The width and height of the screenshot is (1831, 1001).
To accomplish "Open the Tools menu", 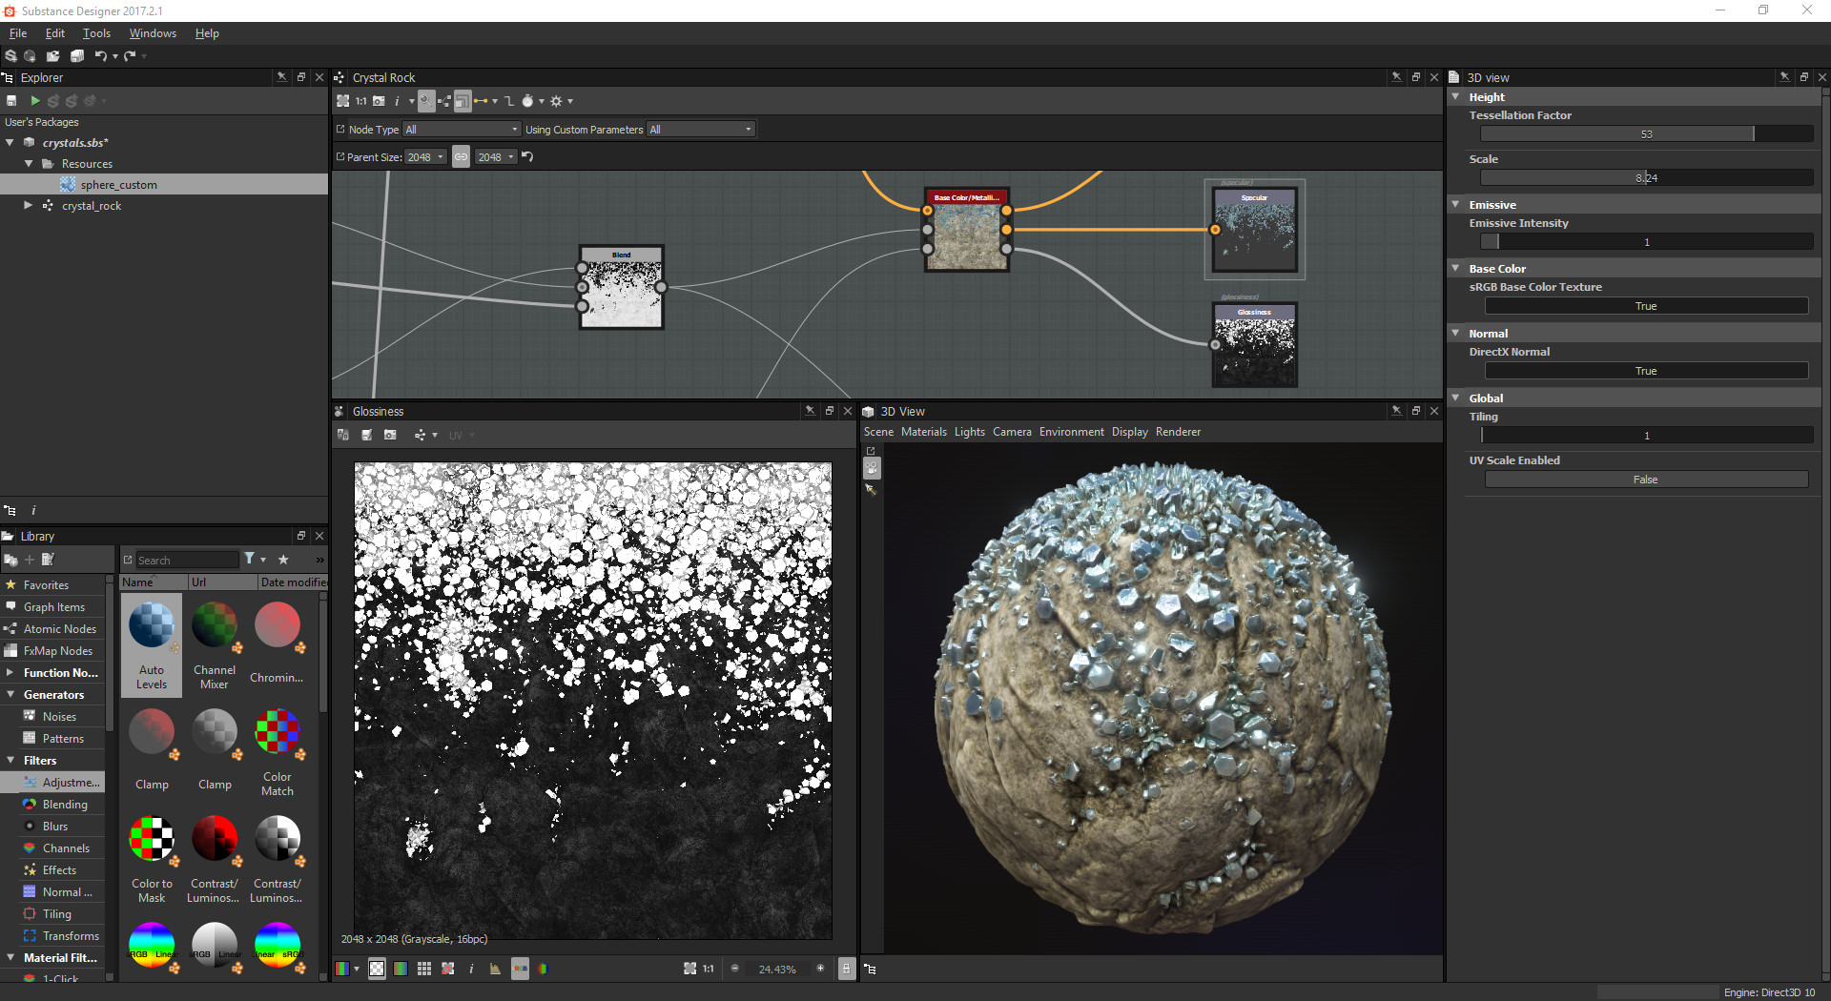I will coord(95,32).
